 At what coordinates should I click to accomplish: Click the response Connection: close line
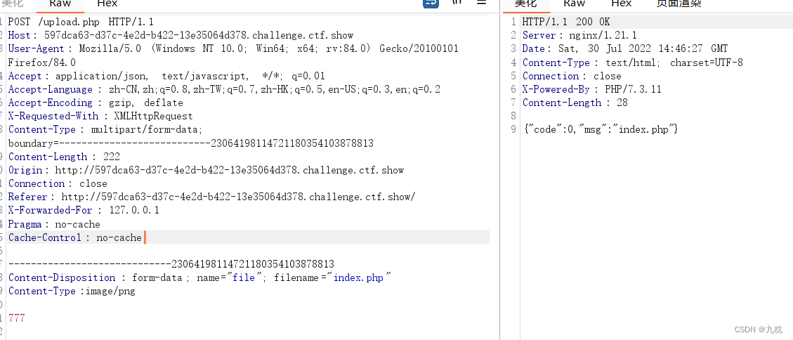point(572,76)
